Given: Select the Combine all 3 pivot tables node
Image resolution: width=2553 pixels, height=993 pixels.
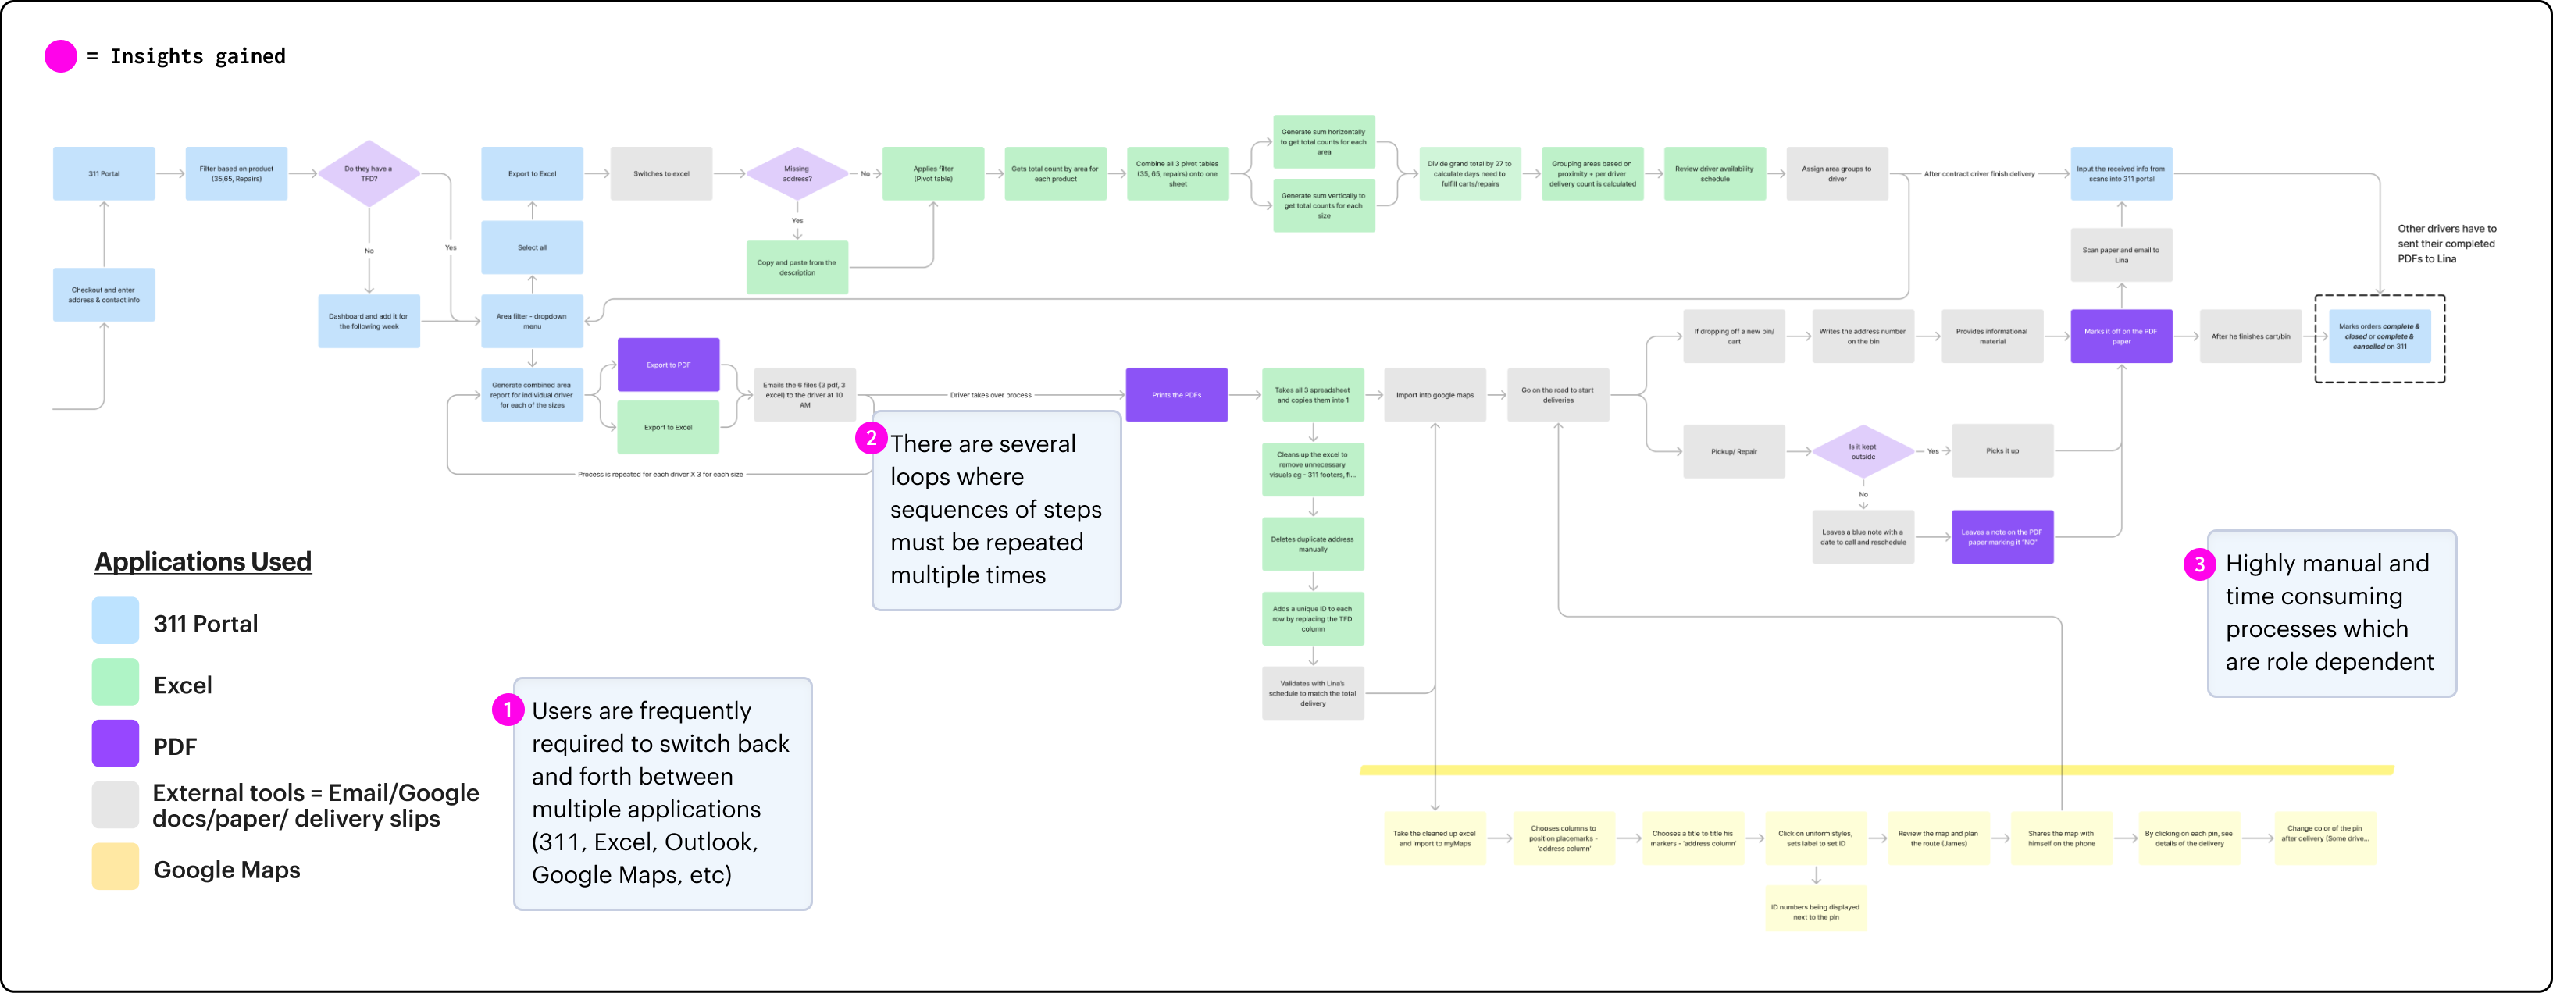Looking at the screenshot, I should (x=1178, y=173).
